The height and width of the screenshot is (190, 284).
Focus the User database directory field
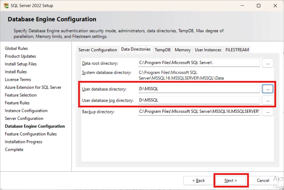(x=199, y=89)
